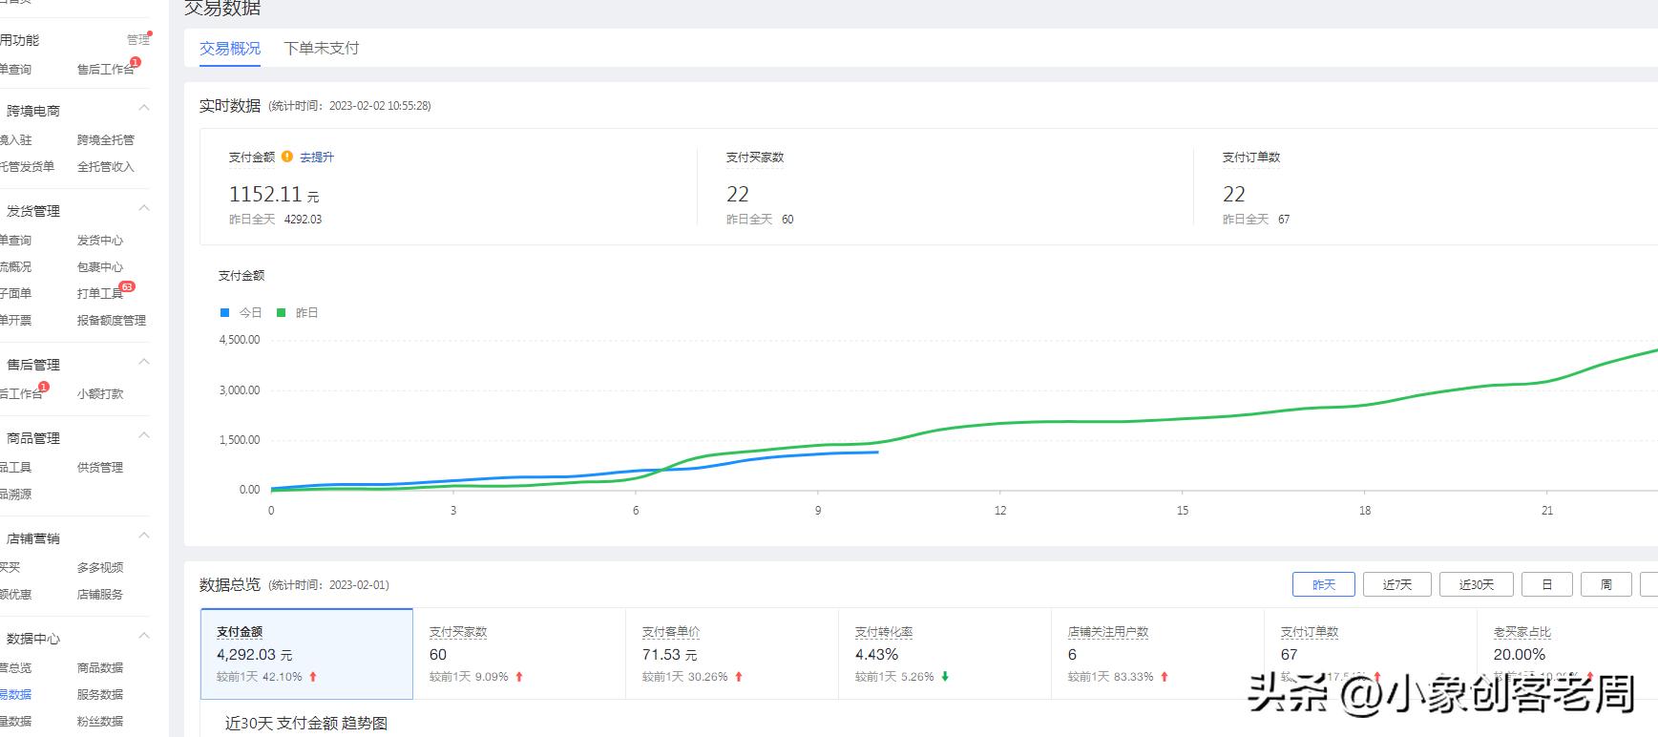The image size is (1658, 737).
Task: Select the 昨天 date range button
Action: pos(1323,584)
